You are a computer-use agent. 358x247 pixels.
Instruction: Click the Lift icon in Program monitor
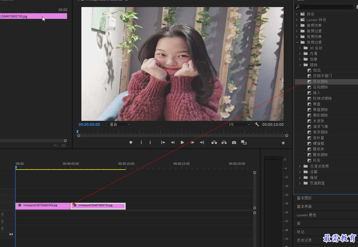[x=214, y=143]
